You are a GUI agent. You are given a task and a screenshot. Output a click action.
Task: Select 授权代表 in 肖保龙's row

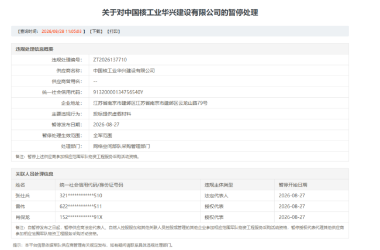point(214,217)
